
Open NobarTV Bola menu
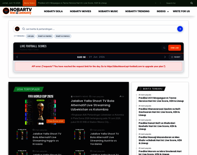pos(53,11)
